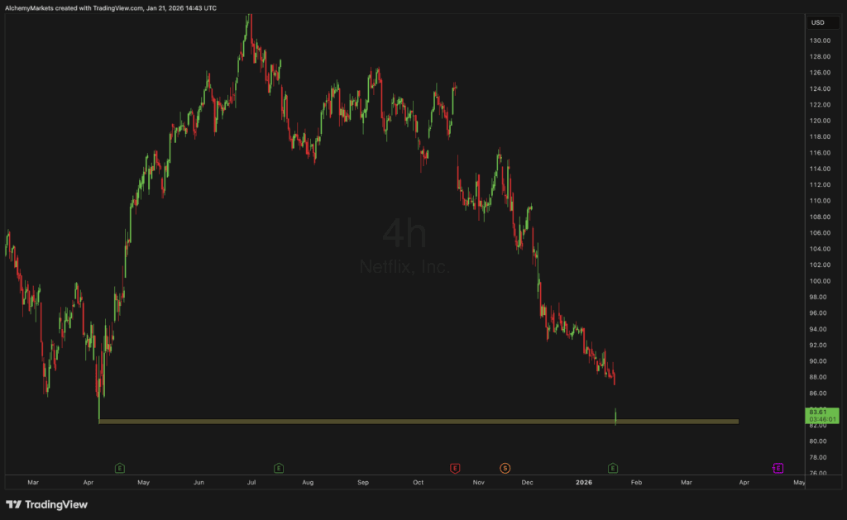Click the green earnings marker near January 2026
This screenshot has height=520, width=847.
(x=613, y=468)
